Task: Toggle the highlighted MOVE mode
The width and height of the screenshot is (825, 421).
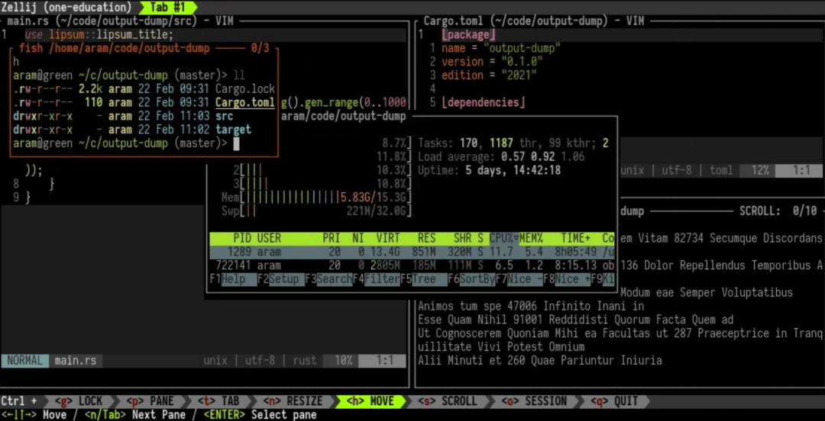Action: coord(370,402)
